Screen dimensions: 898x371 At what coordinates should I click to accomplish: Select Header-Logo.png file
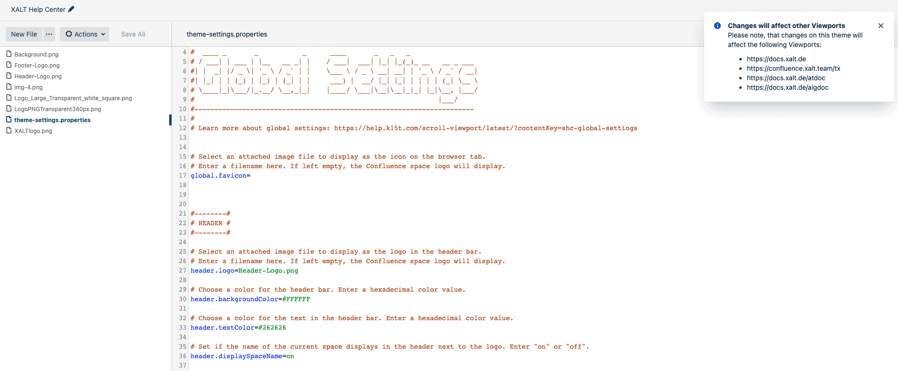point(38,76)
